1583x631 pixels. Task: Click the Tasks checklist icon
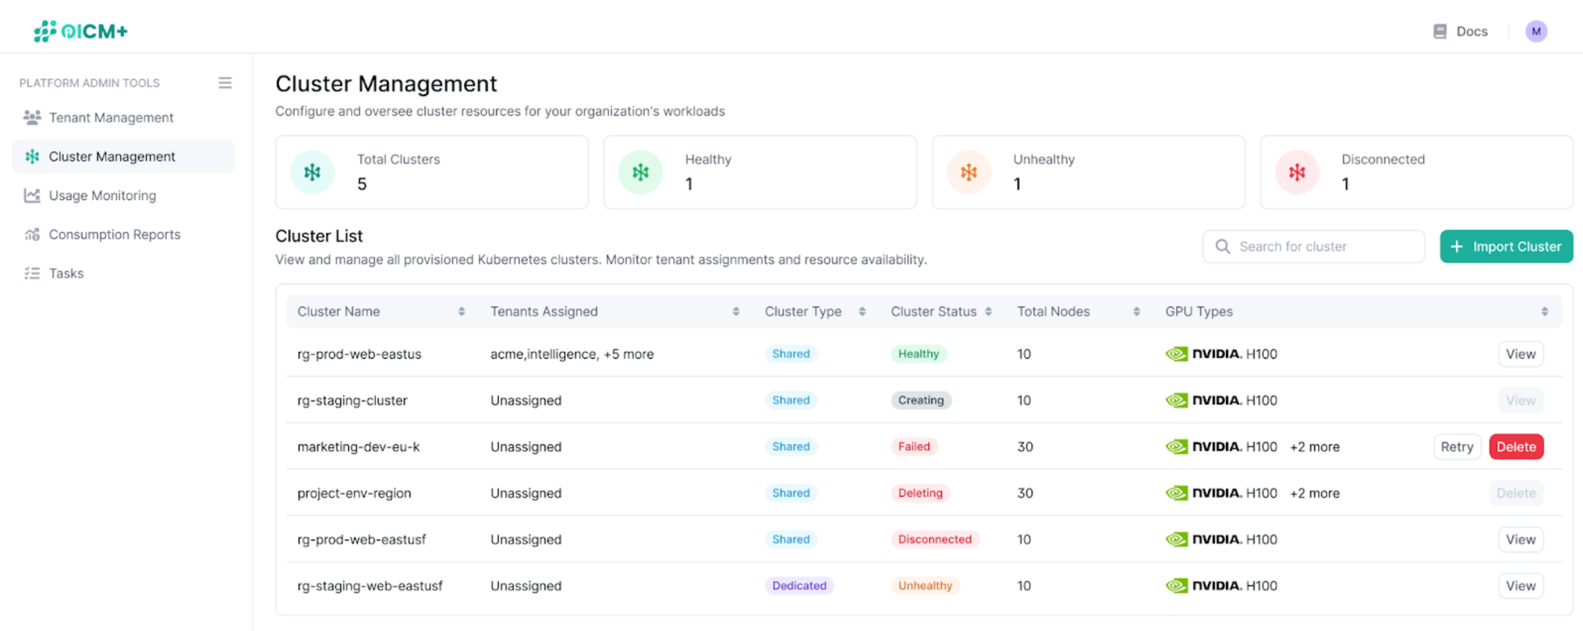pyautogui.click(x=32, y=273)
